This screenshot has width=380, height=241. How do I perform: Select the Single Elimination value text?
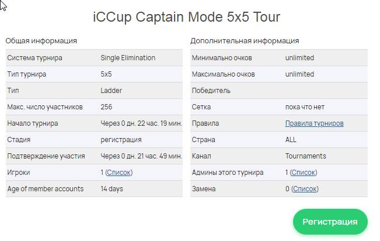point(128,58)
